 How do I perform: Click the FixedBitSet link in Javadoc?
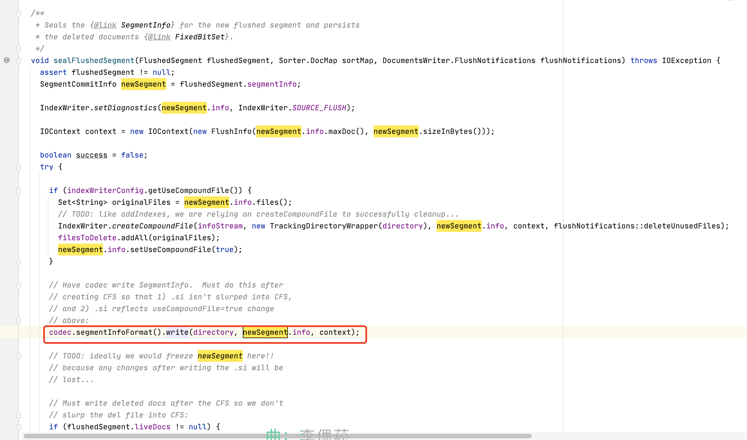[199, 37]
